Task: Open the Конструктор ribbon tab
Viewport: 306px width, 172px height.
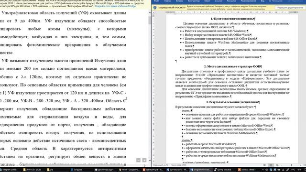Action: coord(194,1)
